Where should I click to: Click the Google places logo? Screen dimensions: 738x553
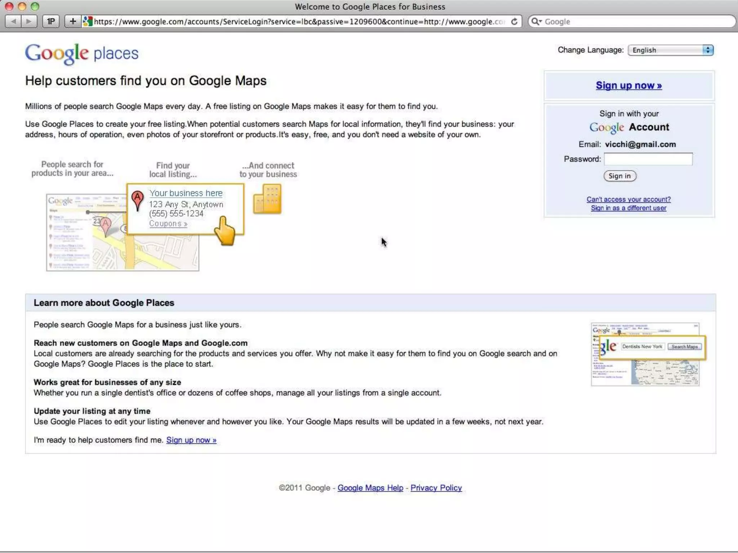pos(82,54)
